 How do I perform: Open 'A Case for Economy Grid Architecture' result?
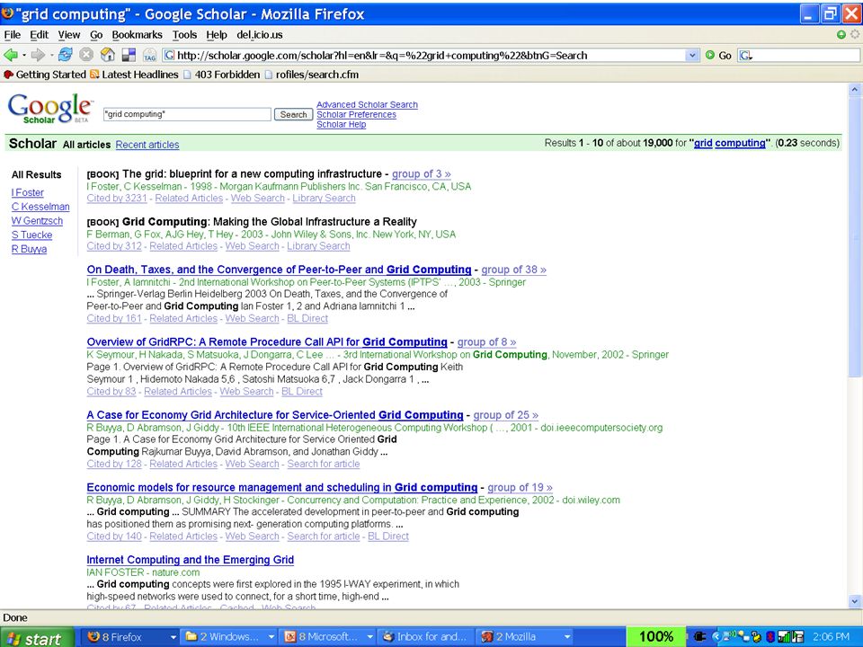point(275,415)
